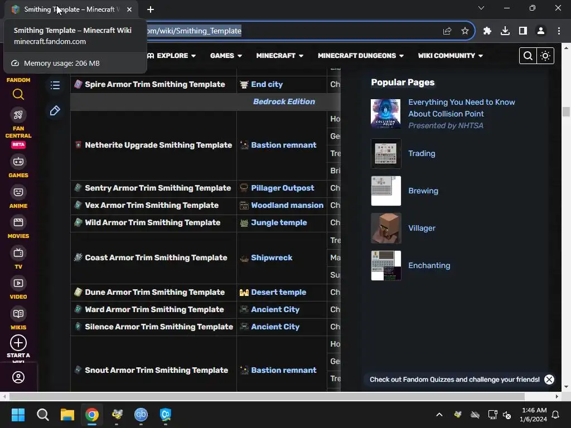Open the Games controller icon in sidebar
This screenshot has width=571, height=428.
pyautogui.click(x=18, y=162)
